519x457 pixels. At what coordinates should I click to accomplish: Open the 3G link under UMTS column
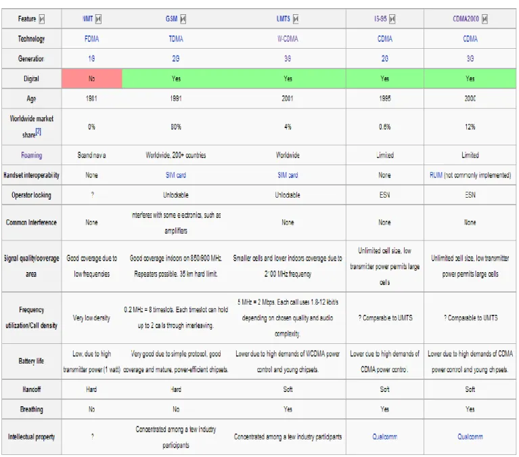[288, 59]
